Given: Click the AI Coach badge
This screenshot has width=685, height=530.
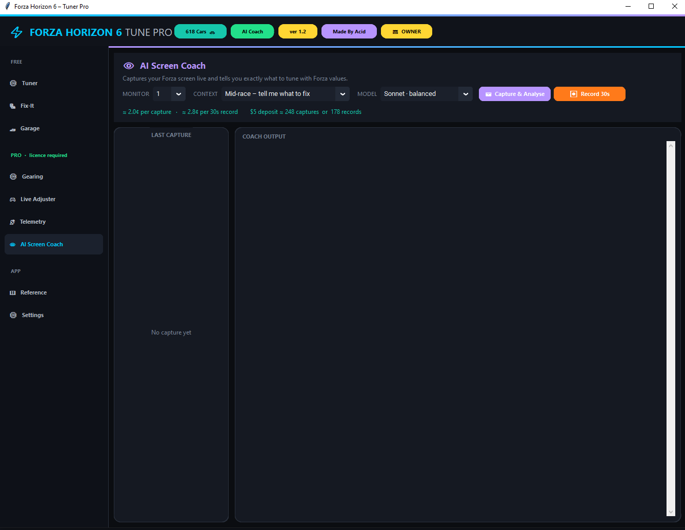Looking at the screenshot, I should click(252, 31).
